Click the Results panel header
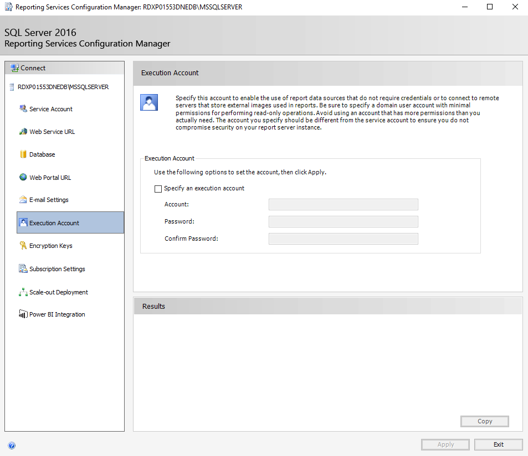 click(328, 307)
